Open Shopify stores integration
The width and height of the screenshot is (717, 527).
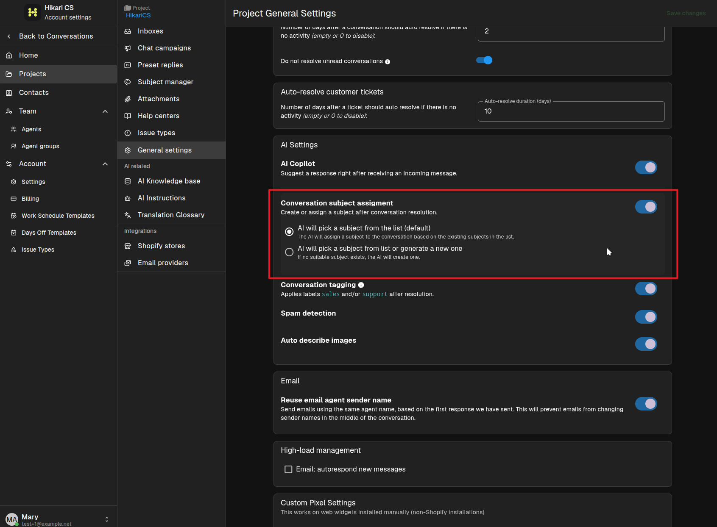pyautogui.click(x=171, y=246)
